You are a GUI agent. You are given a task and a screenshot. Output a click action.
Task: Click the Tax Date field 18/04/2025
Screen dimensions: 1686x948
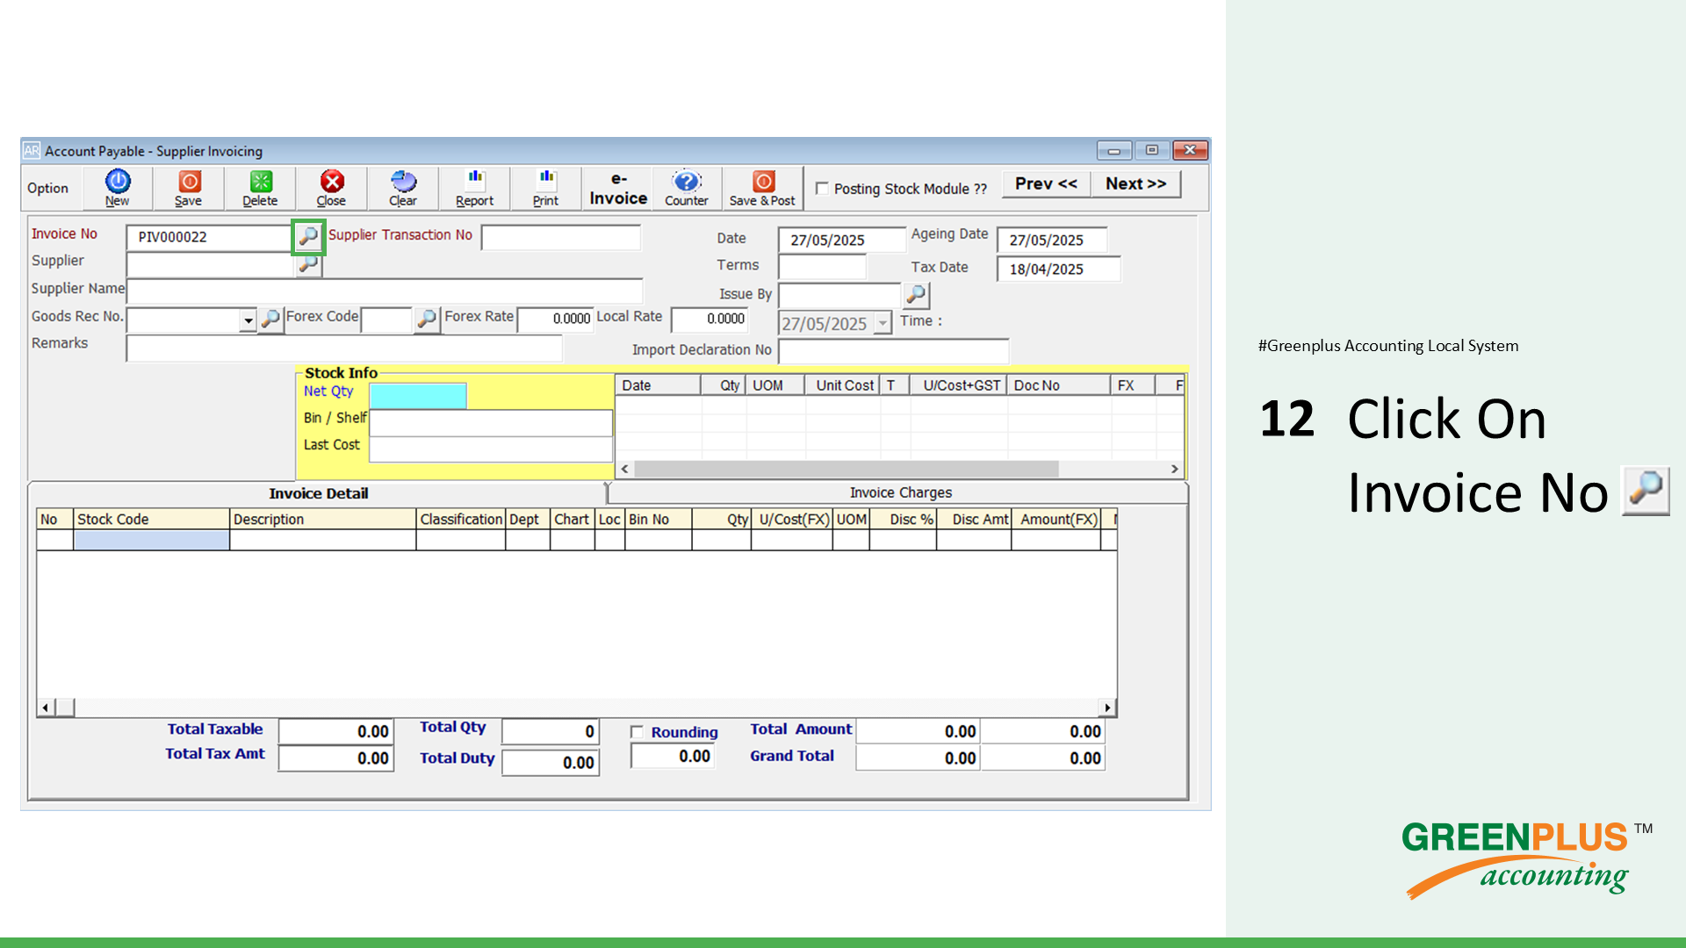tap(1058, 269)
